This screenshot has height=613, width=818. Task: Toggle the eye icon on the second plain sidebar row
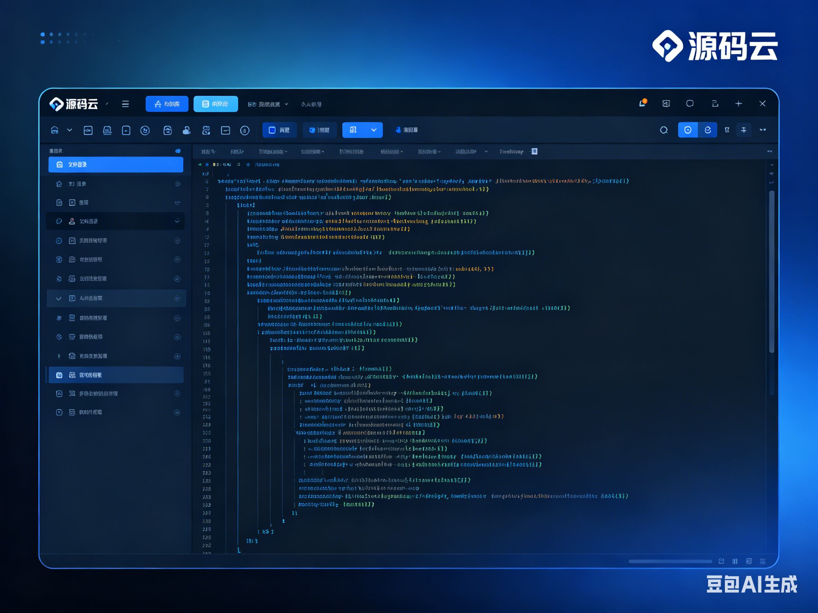(x=178, y=203)
